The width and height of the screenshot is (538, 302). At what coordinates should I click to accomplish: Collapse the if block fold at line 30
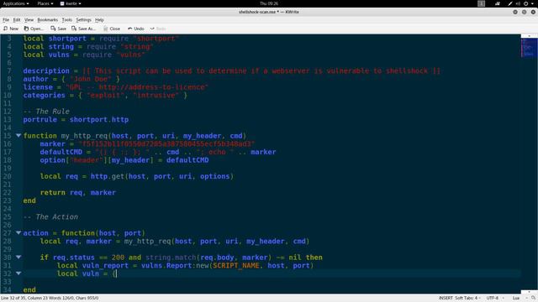coord(18,258)
